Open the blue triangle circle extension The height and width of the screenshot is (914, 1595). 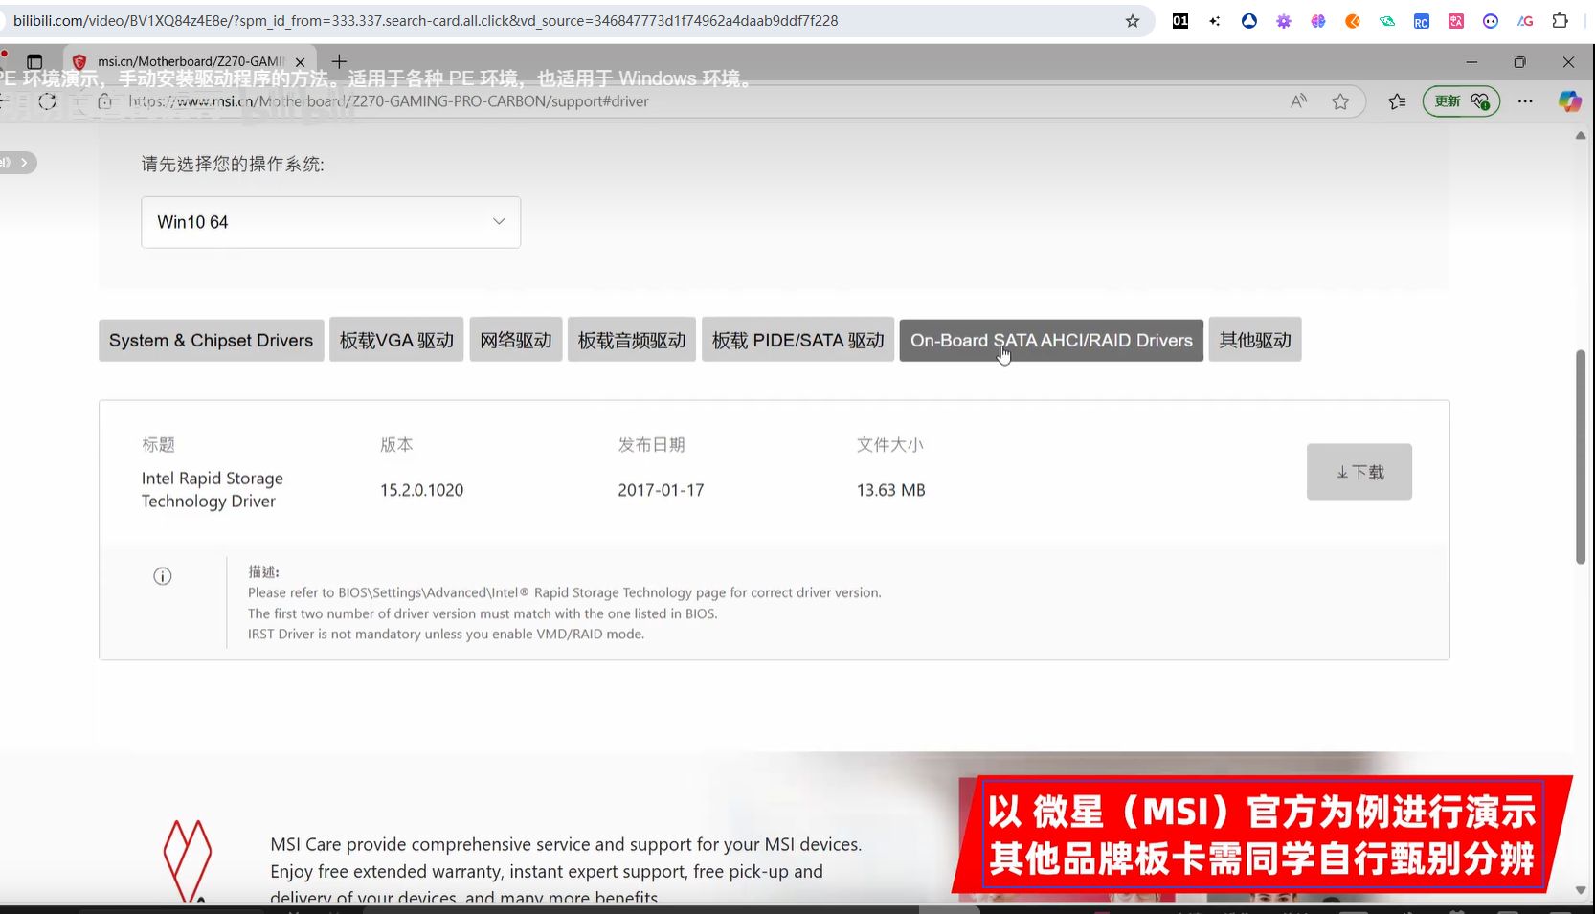point(1249,21)
